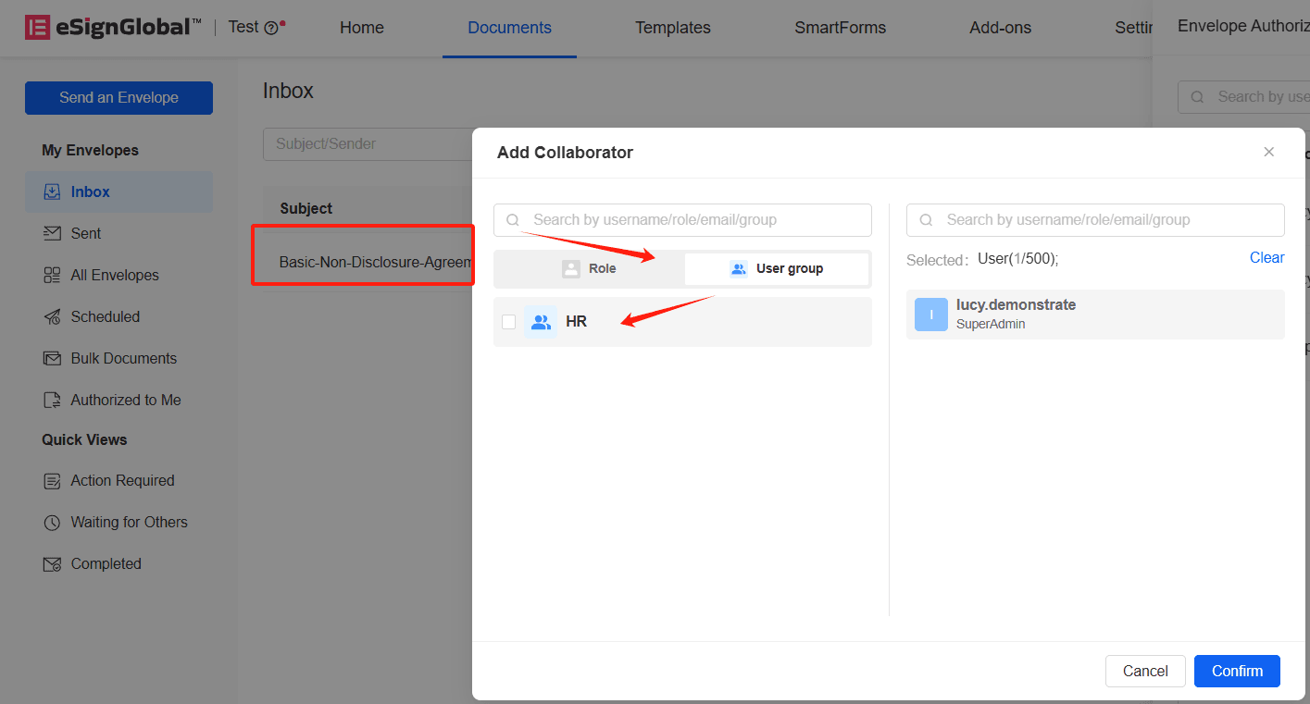Check the HR group checkbox
This screenshot has width=1310, height=704.
(508, 322)
